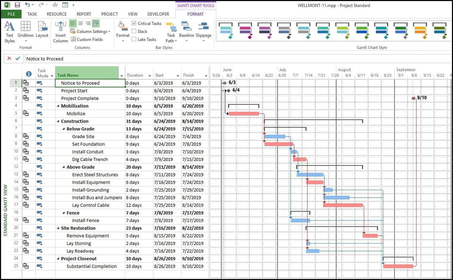The image size is (453, 280).
Task: Click the Notice to Proceed entry bar field
Action: click(71, 59)
